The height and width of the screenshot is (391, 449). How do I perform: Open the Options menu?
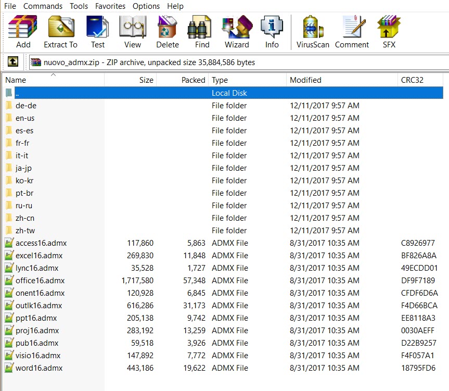(146, 6)
